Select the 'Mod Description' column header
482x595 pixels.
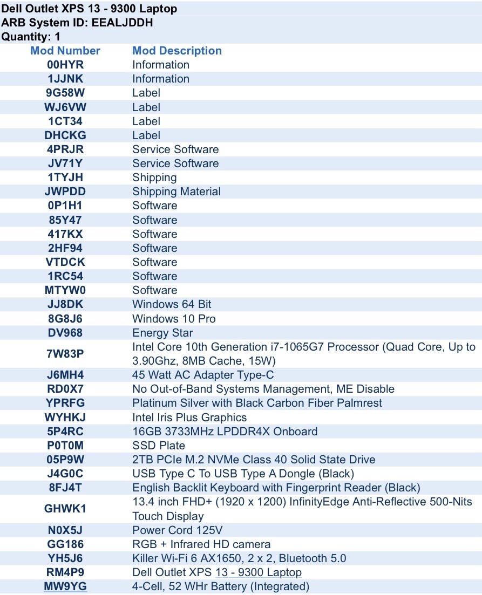pos(177,51)
